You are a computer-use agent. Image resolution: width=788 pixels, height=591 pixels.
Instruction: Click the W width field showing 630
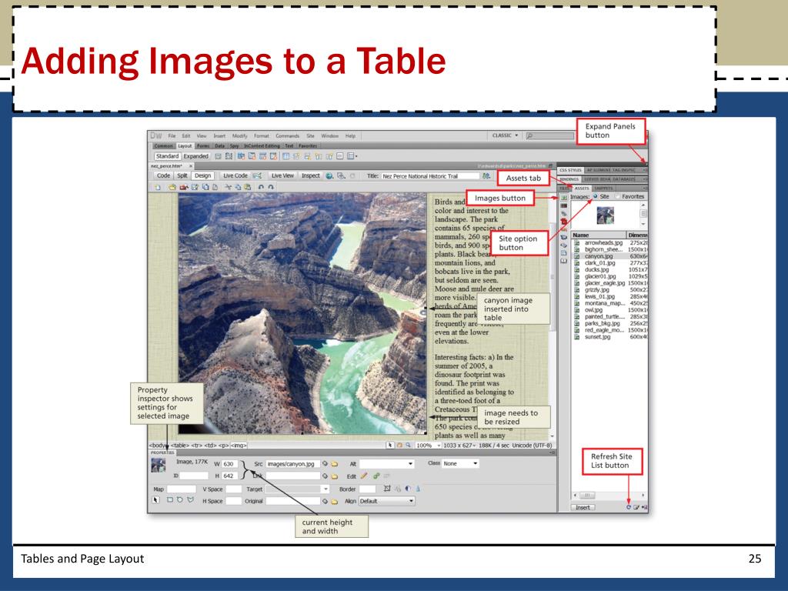[230, 464]
